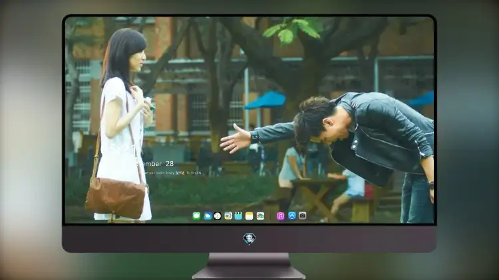Open the Camera app in the dock

tap(303, 216)
